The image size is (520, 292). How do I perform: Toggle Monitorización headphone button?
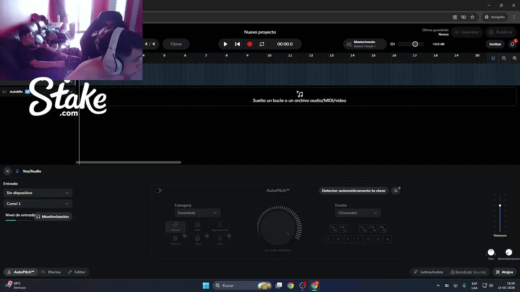[x=52, y=217]
